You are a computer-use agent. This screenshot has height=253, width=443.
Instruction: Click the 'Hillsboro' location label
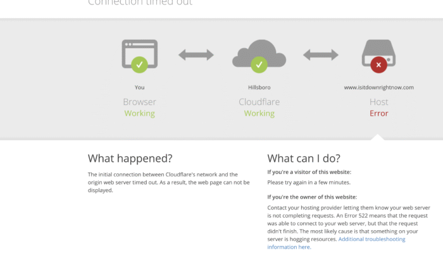click(259, 87)
